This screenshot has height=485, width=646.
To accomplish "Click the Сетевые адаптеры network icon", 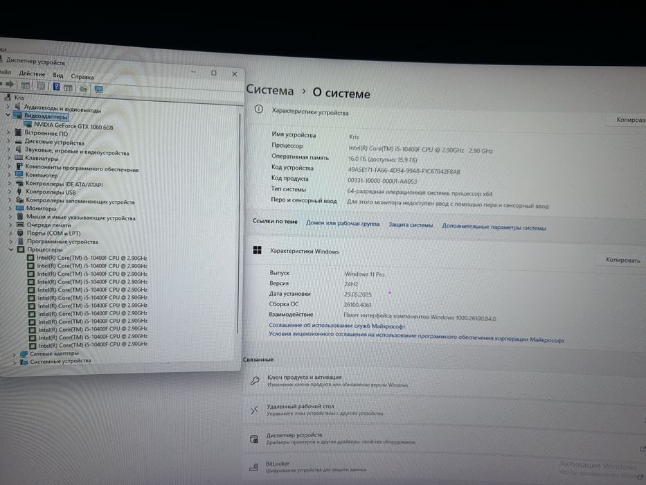I will point(24,354).
